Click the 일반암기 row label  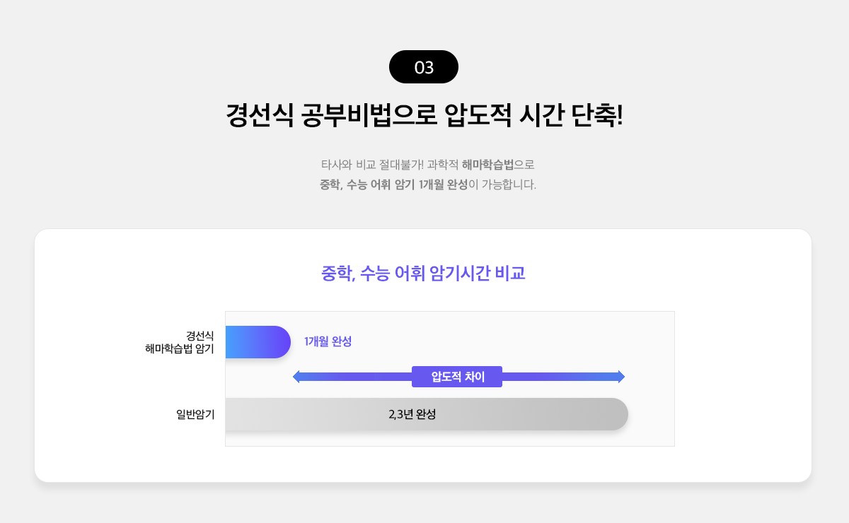(x=195, y=414)
